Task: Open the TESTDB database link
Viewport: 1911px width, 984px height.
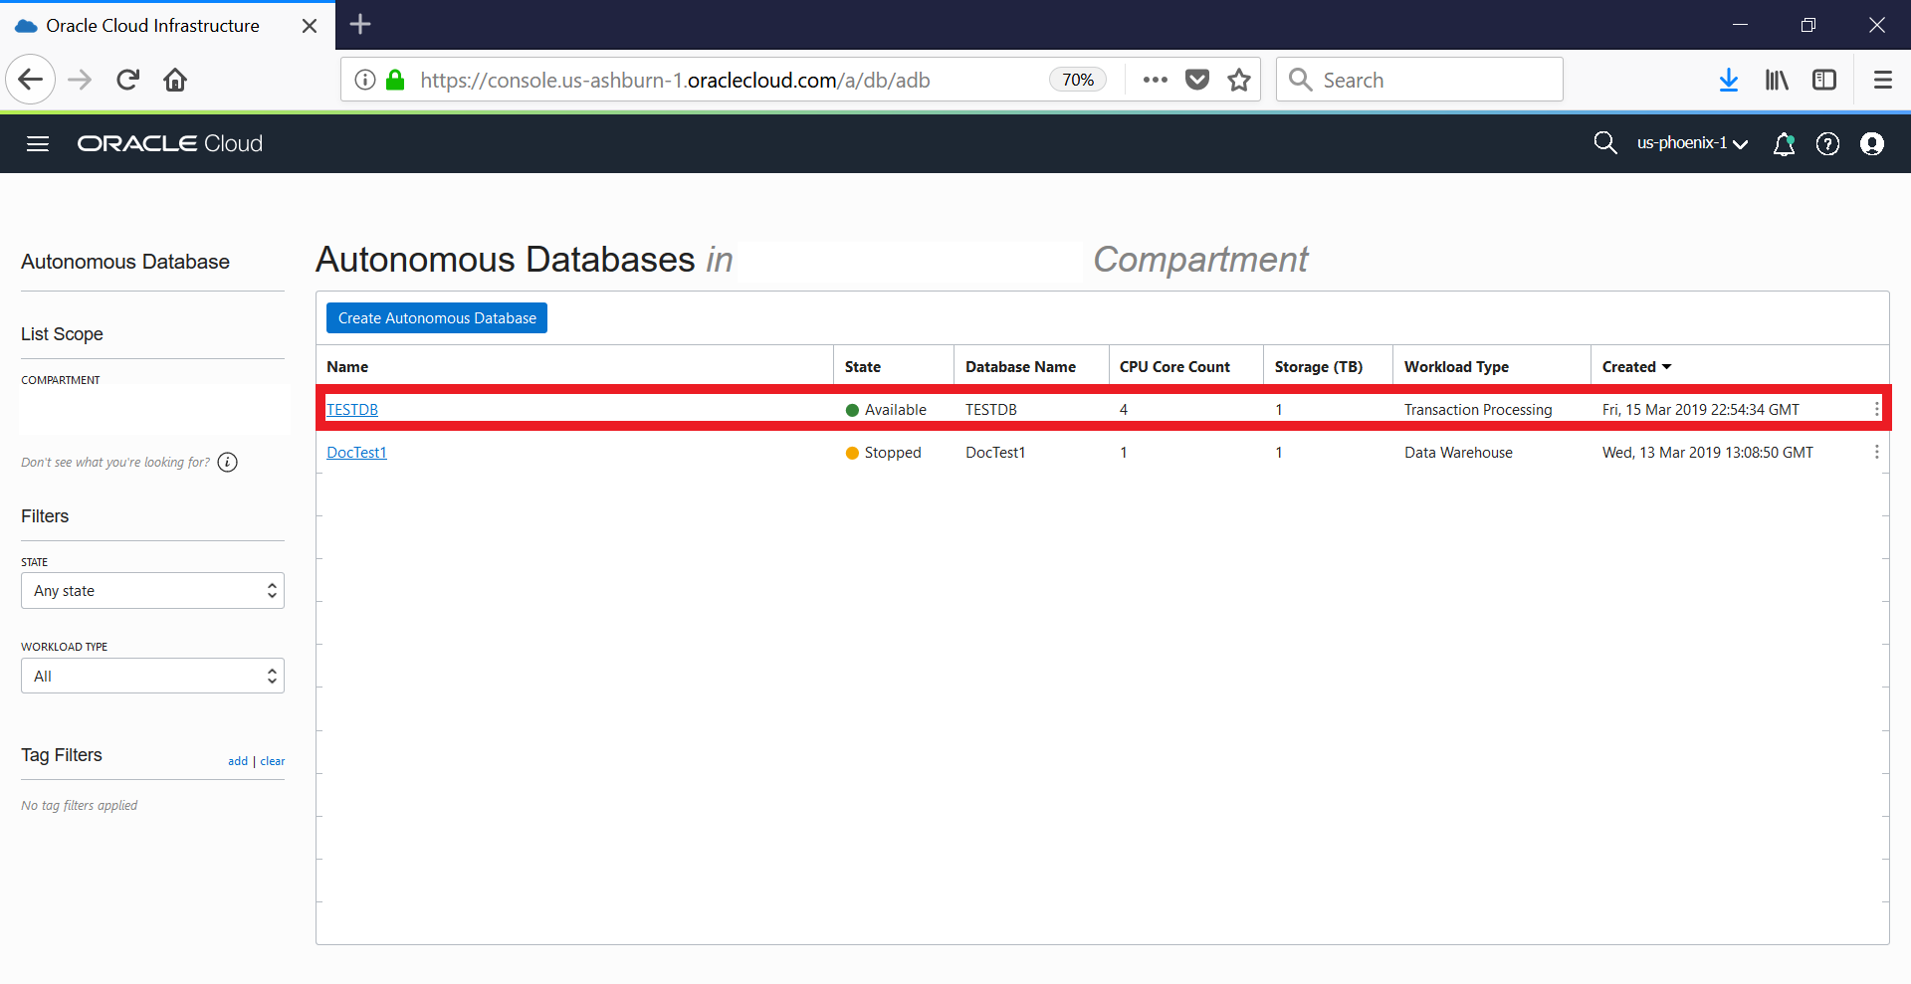Action: coord(352,410)
